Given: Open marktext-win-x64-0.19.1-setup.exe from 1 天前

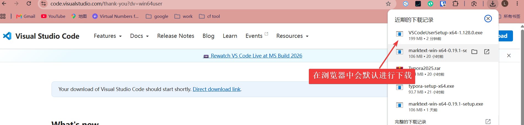Looking at the screenshot, I should tap(443, 107).
